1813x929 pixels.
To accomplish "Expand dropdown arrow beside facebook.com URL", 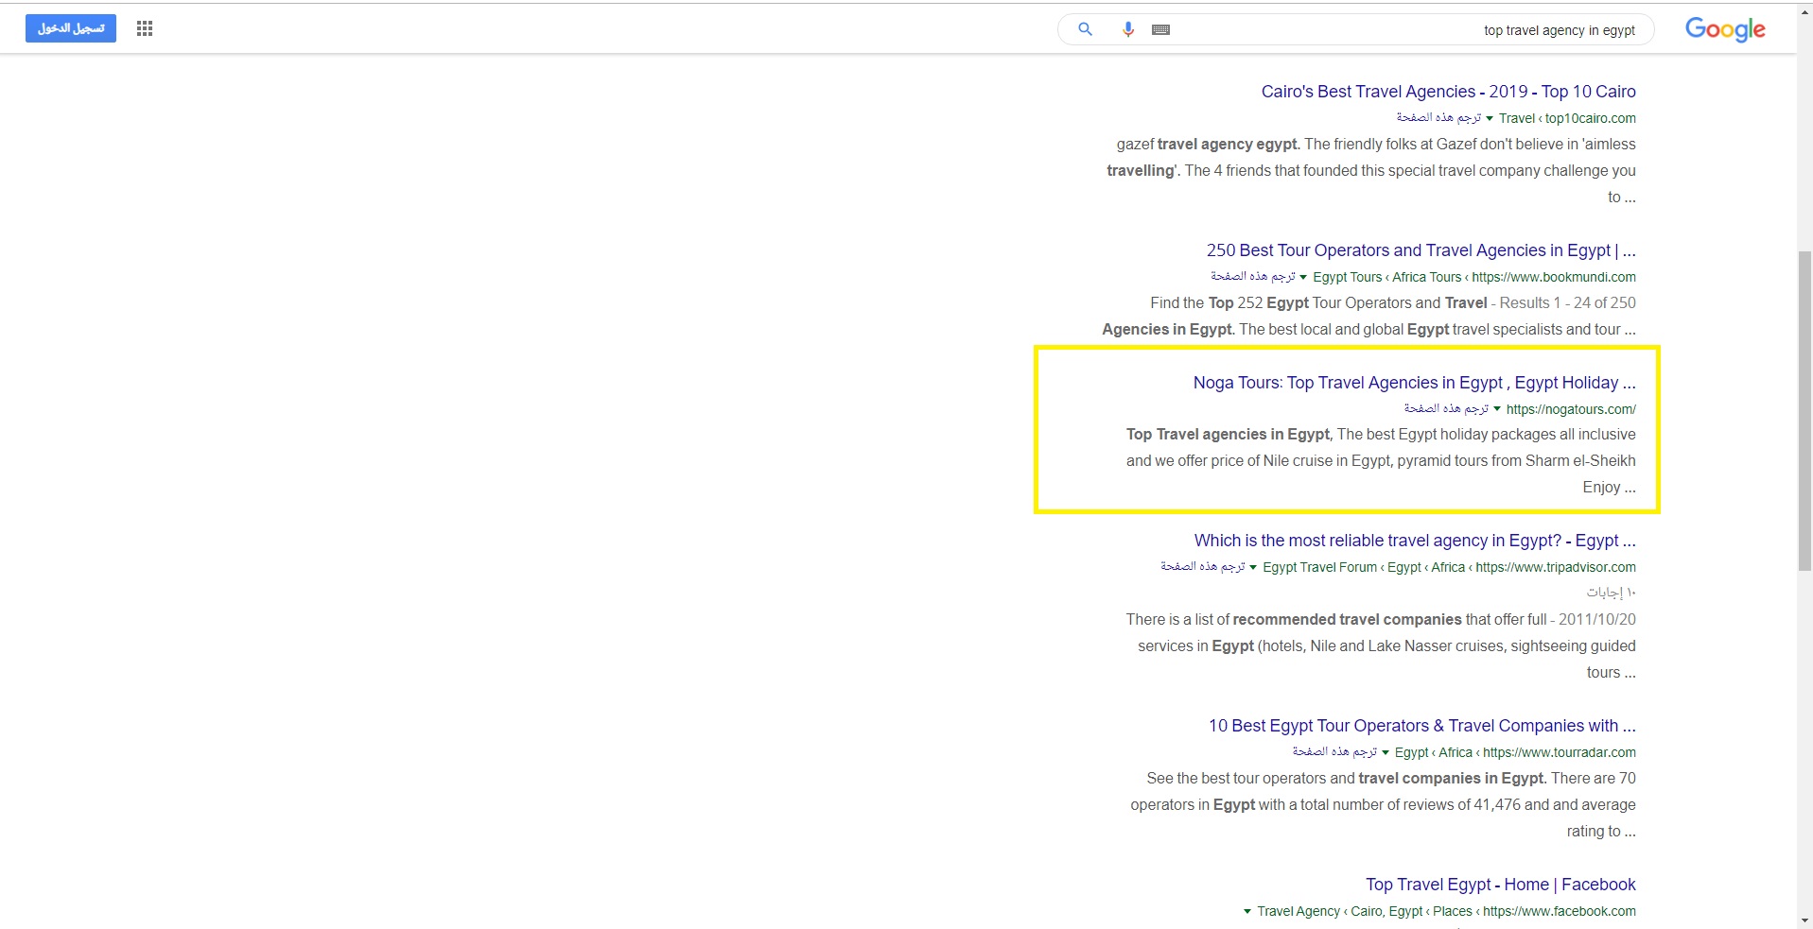I will coord(1247,911).
